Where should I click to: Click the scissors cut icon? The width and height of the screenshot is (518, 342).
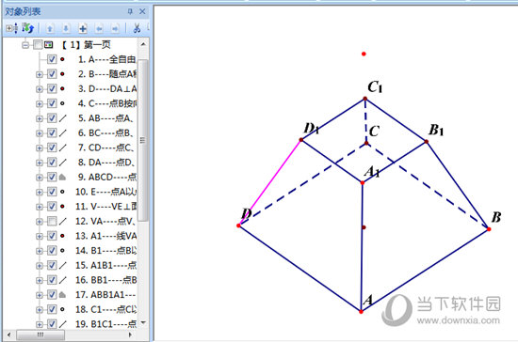pyautogui.click(x=137, y=28)
